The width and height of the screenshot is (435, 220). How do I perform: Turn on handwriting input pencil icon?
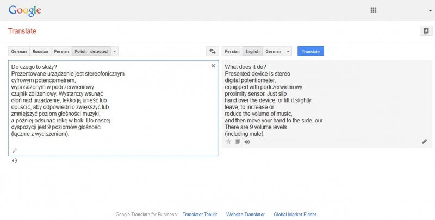coord(15,150)
